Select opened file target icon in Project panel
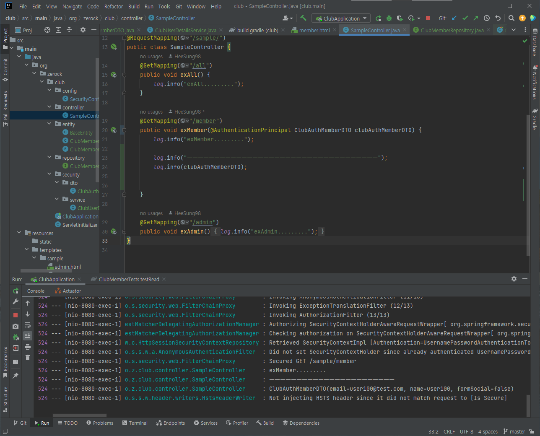Image resolution: width=540 pixels, height=436 pixels. click(47, 30)
